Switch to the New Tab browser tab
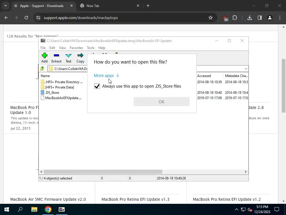 tap(93, 6)
